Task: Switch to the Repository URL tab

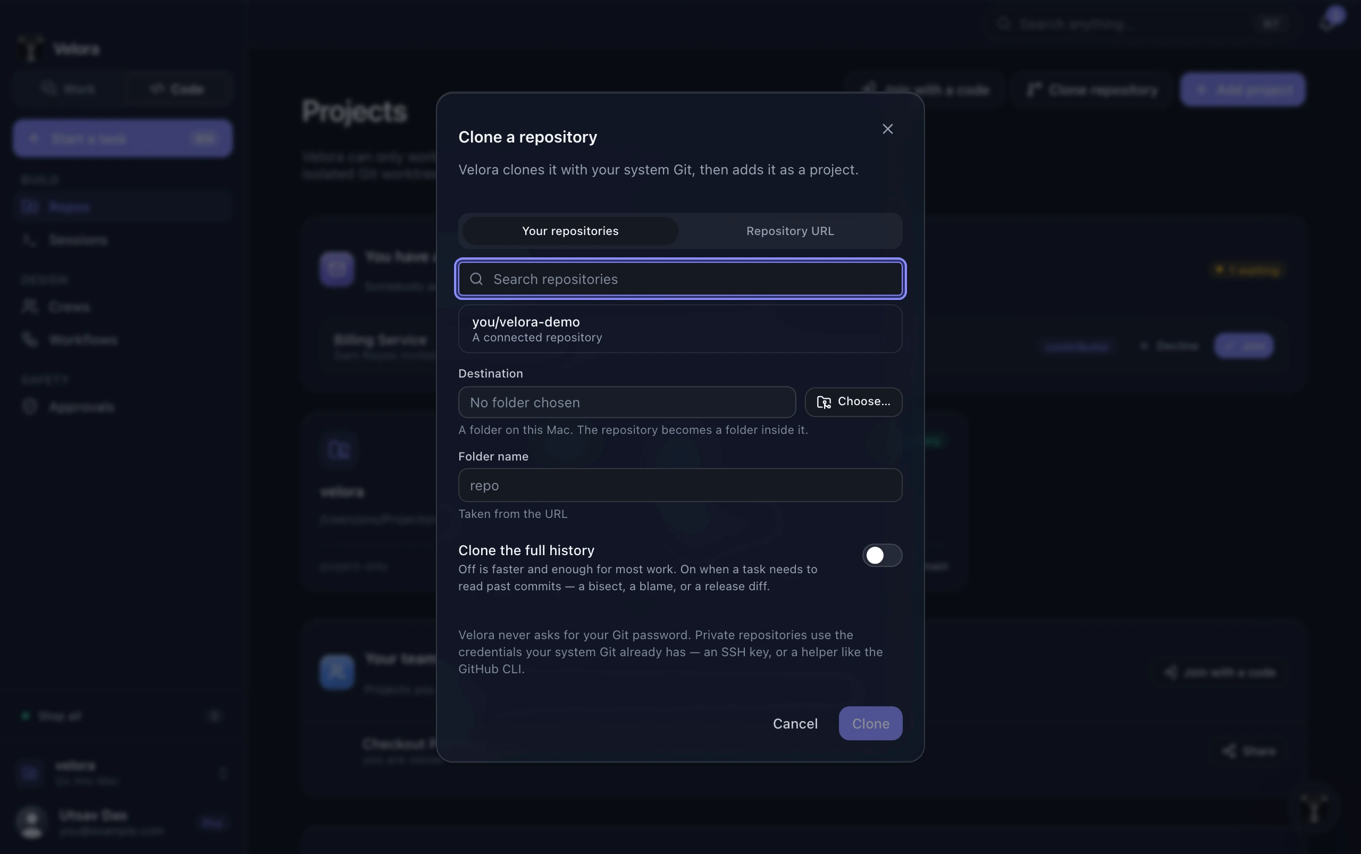Action: tap(789, 231)
